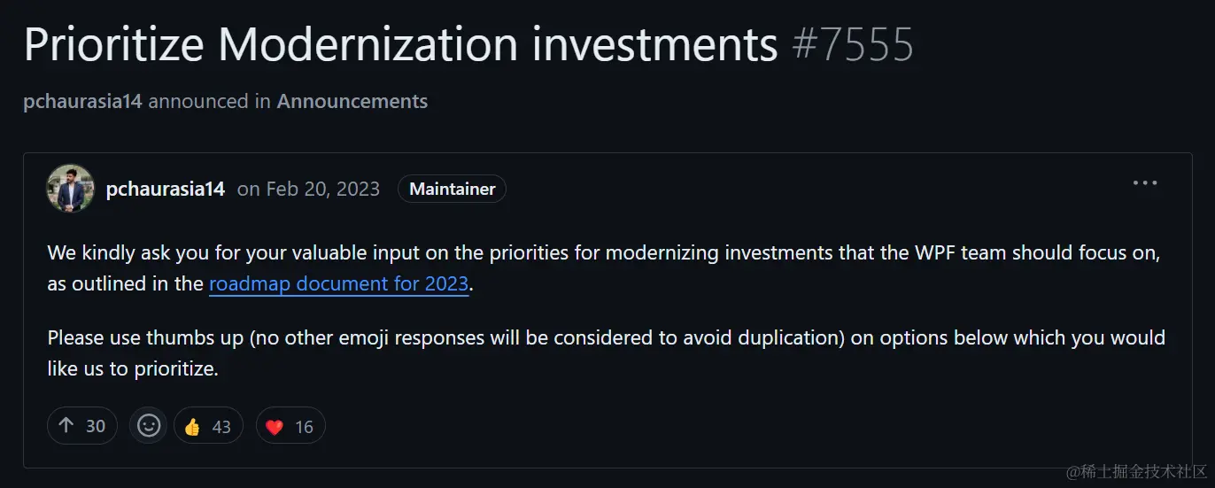Upvote the discussion with the arrow button
Image resolution: width=1215 pixels, height=488 pixels.
(x=82, y=426)
